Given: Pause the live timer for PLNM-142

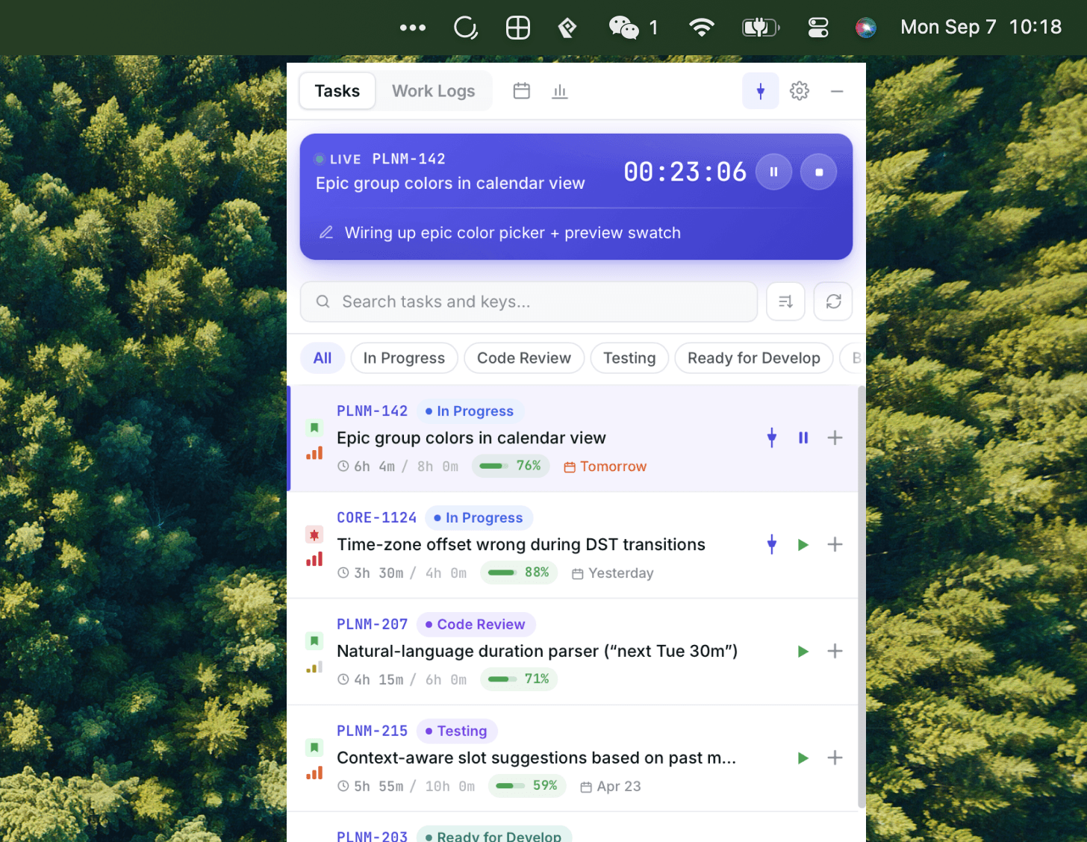Looking at the screenshot, I should (x=774, y=172).
